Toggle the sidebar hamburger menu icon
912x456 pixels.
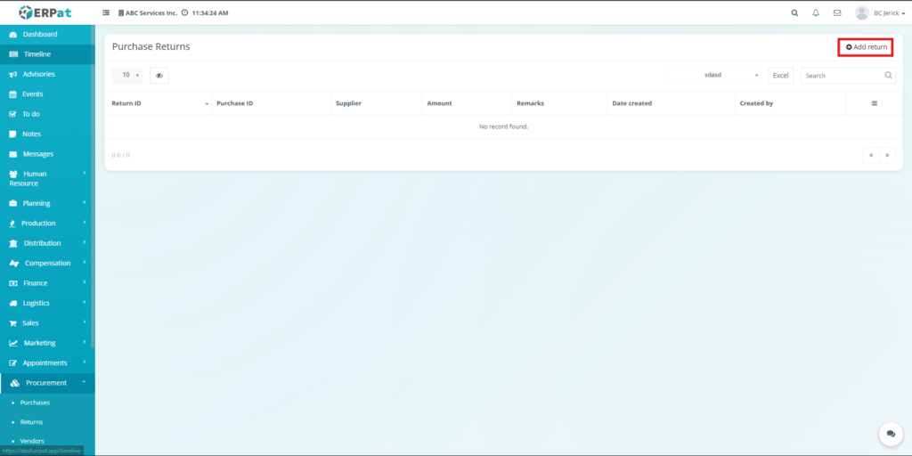pyautogui.click(x=107, y=13)
